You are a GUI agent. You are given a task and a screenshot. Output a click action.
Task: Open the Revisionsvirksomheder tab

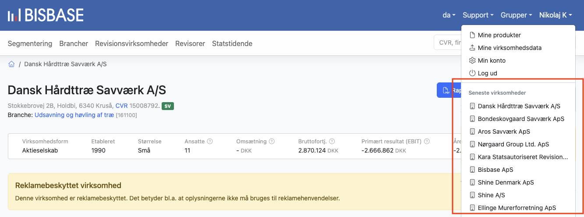coord(131,43)
